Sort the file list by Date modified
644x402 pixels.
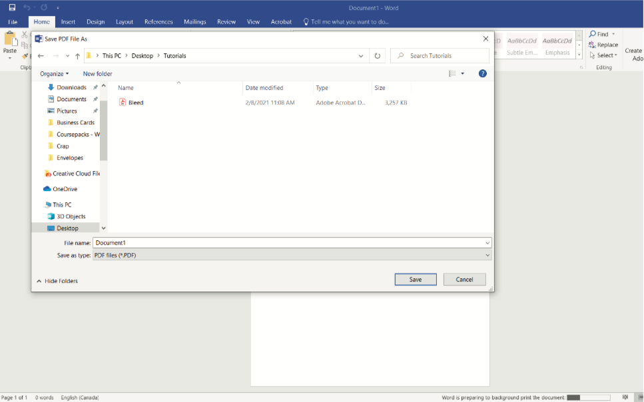264,88
